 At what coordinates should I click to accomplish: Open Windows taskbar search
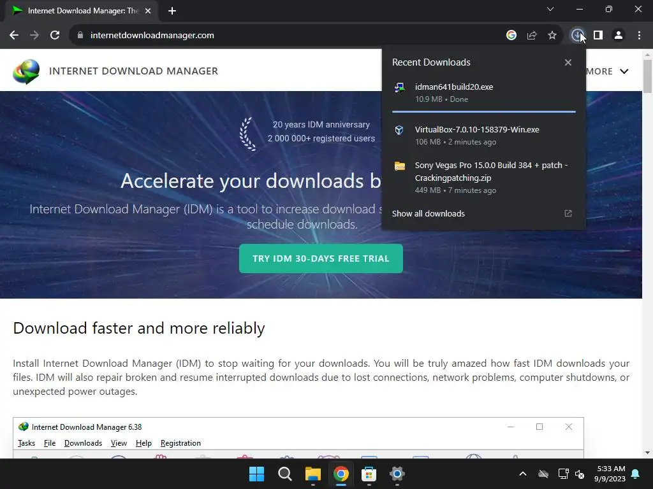pos(285,474)
